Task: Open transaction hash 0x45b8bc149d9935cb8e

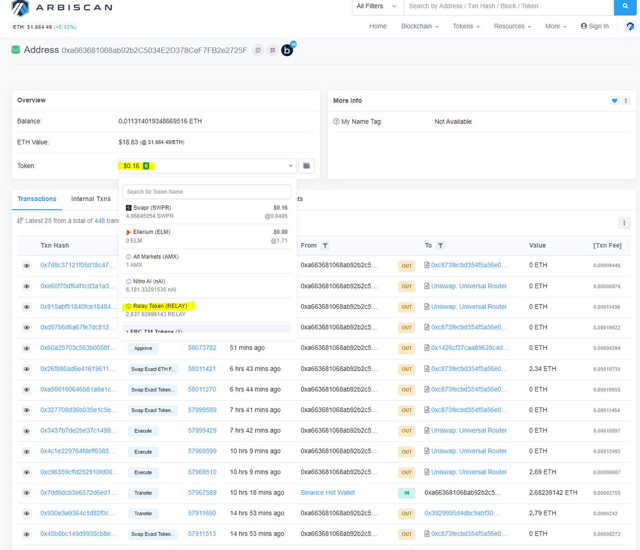Action: (x=78, y=533)
